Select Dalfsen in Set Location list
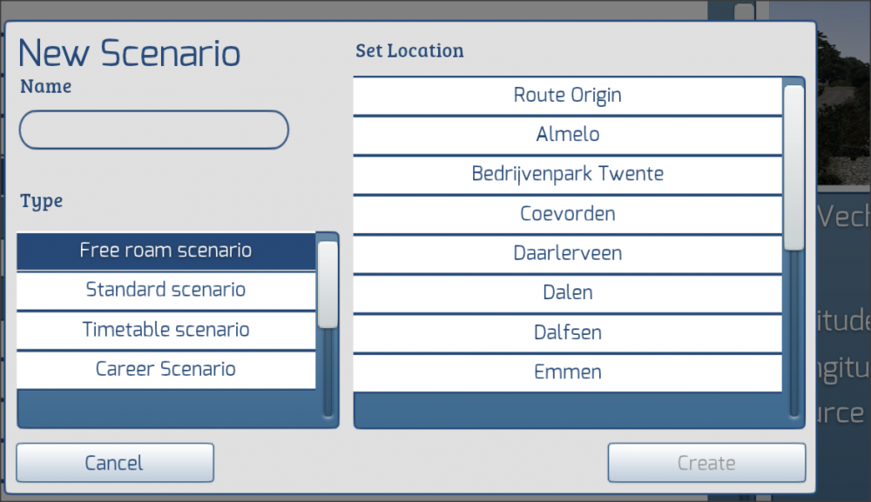The height and width of the screenshot is (502, 871). click(568, 332)
